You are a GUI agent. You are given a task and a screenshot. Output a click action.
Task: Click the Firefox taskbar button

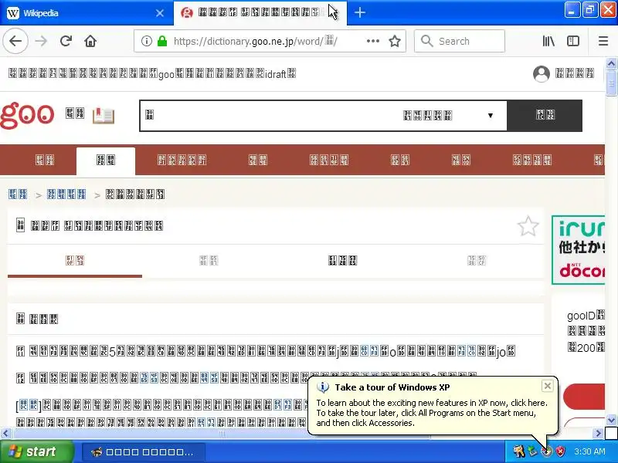click(144, 451)
